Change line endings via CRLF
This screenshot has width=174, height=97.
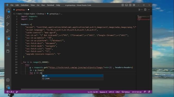(x=118, y=92)
